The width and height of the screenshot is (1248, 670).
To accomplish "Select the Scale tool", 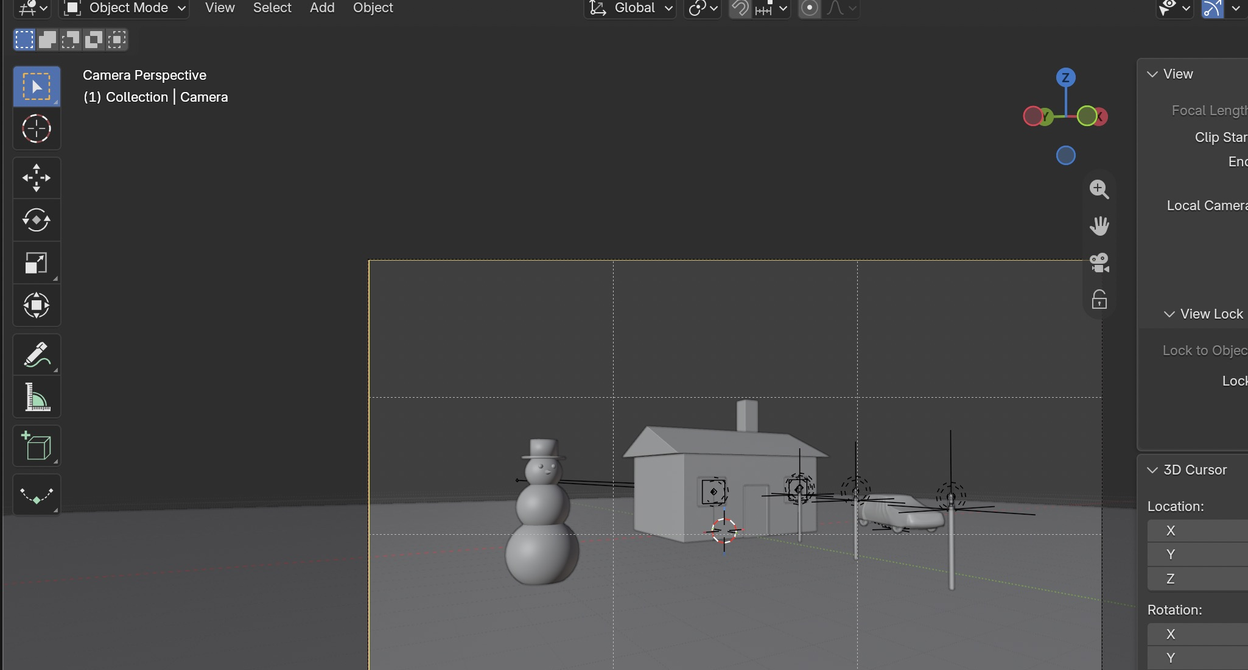I will tap(37, 263).
